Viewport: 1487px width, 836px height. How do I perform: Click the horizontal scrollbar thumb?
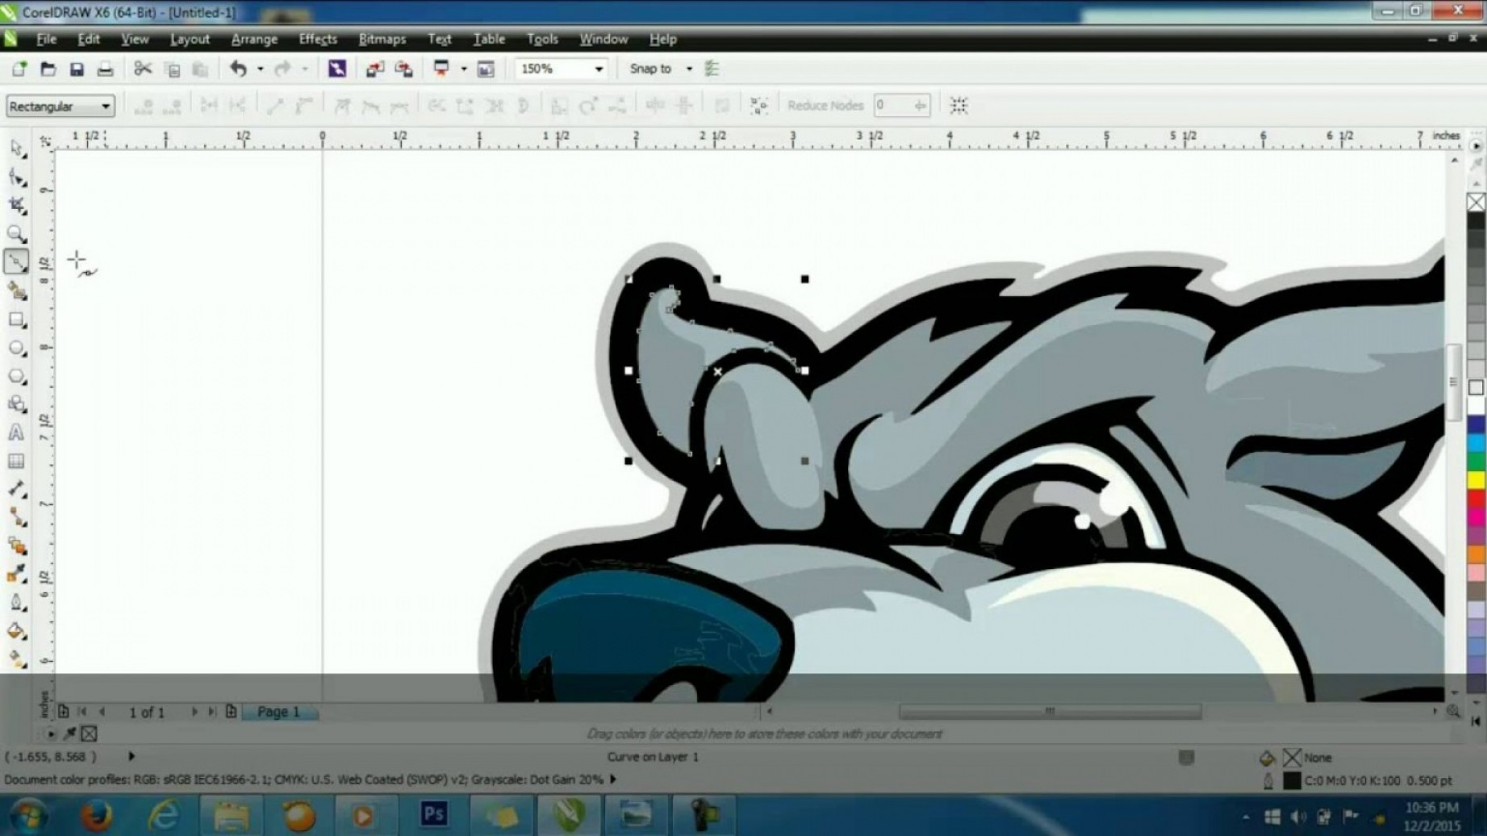[x=1050, y=712]
